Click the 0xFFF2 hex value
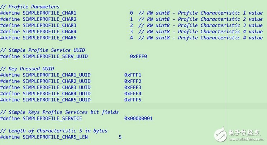 coord(133,81)
